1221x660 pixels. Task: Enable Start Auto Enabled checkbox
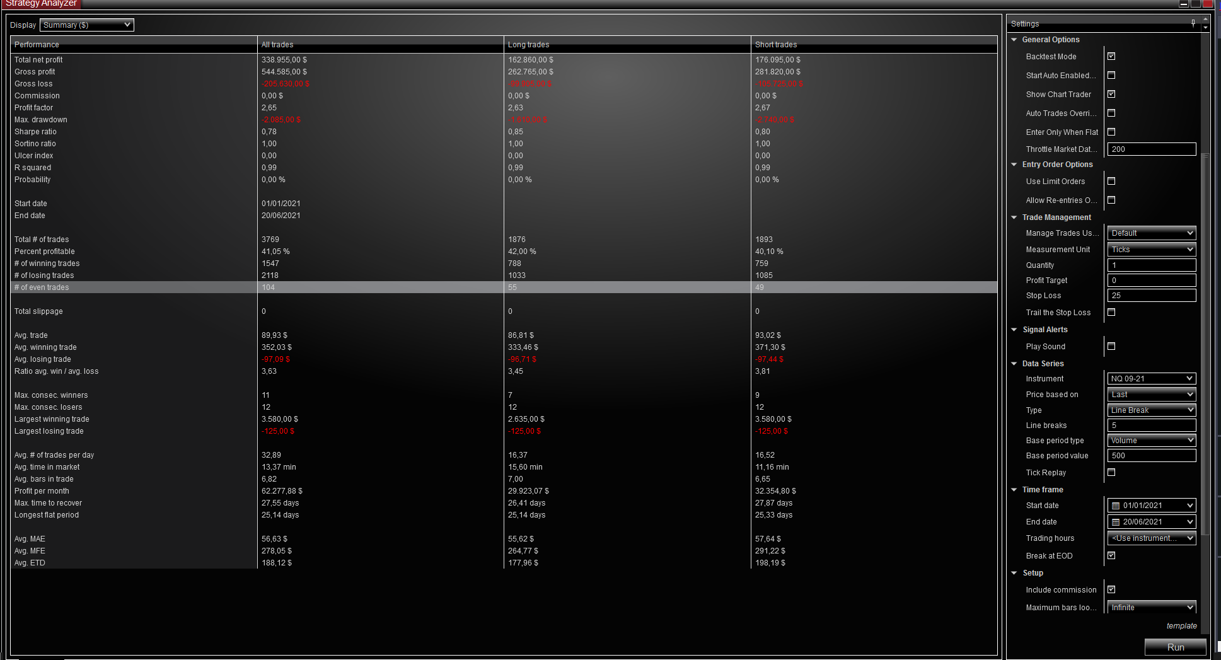1111,75
